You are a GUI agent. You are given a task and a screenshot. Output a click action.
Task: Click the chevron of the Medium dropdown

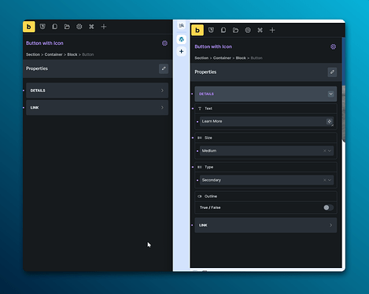tap(330, 151)
